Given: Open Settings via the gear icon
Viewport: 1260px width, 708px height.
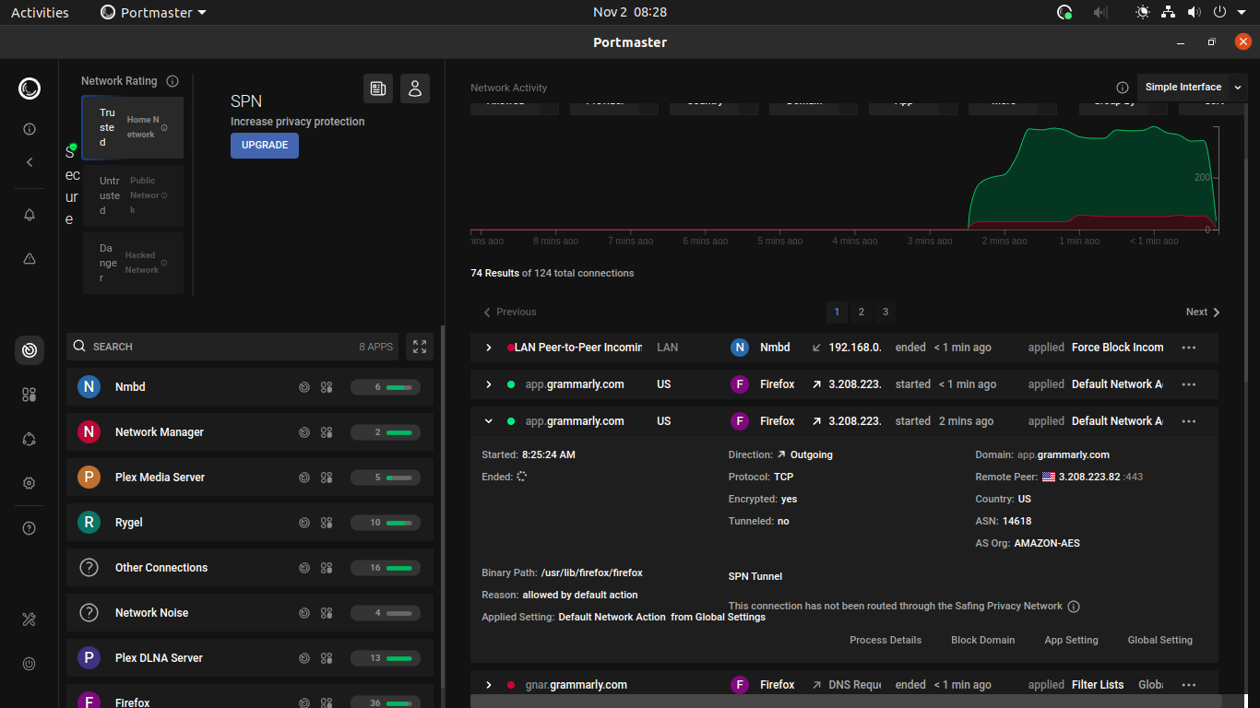Looking at the screenshot, I should [x=29, y=482].
